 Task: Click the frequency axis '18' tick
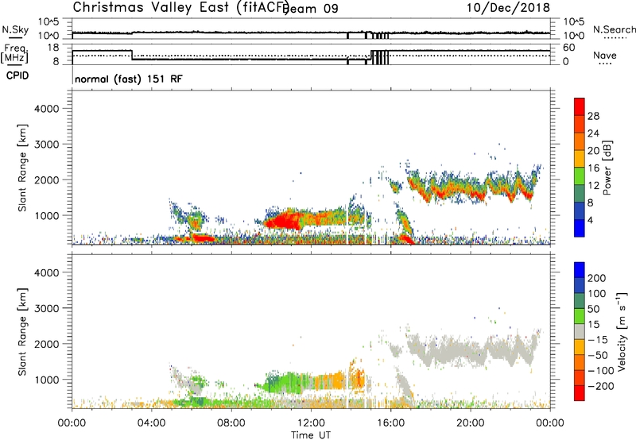coord(53,48)
